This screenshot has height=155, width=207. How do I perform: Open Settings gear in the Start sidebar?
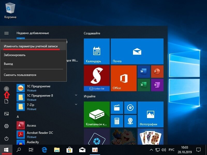pyautogui.click(x=6, y=126)
